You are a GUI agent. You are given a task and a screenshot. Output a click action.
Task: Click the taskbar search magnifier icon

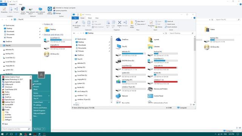7,134
